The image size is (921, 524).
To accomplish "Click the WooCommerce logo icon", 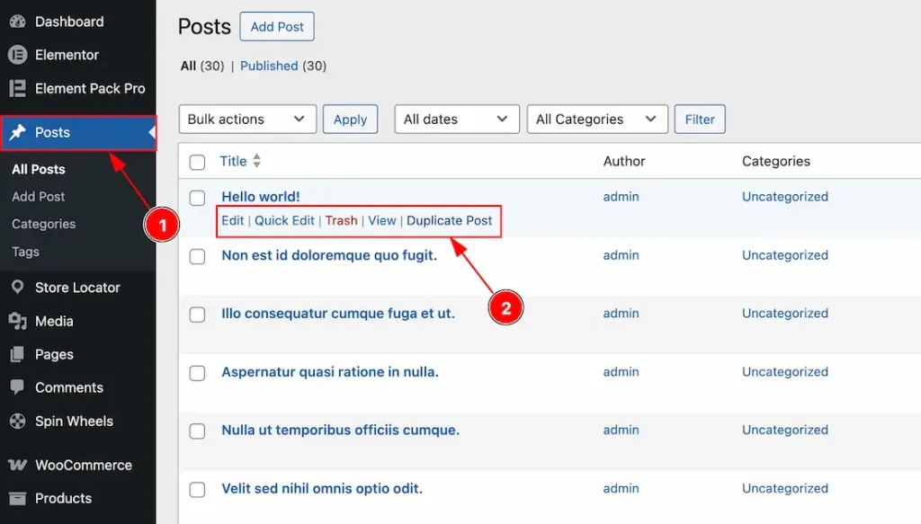I will [17, 466].
